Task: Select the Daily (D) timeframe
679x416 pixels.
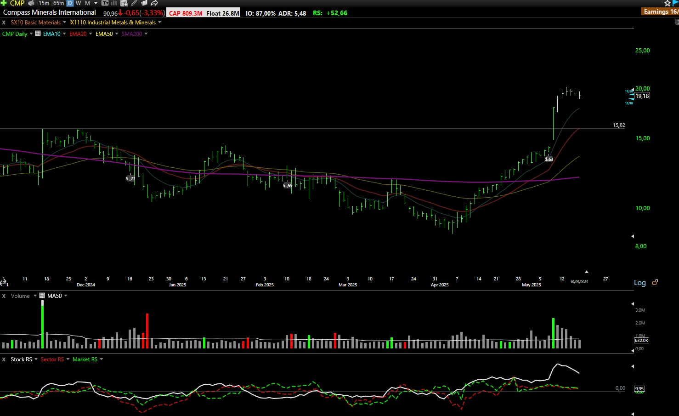Action: 70,3
